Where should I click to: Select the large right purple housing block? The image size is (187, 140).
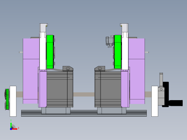[137, 71]
